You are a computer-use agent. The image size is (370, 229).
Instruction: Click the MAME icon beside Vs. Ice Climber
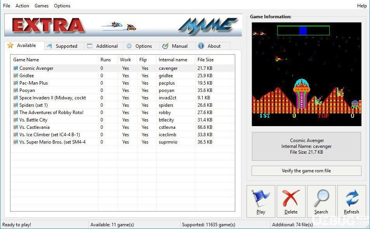[16, 134]
